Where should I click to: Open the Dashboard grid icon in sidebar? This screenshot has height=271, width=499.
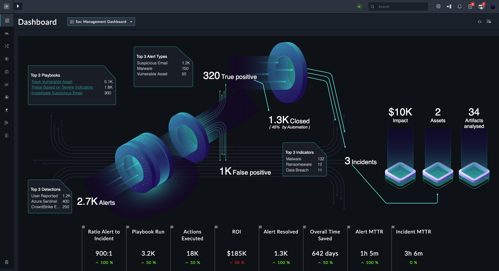pyautogui.click(x=7, y=21)
